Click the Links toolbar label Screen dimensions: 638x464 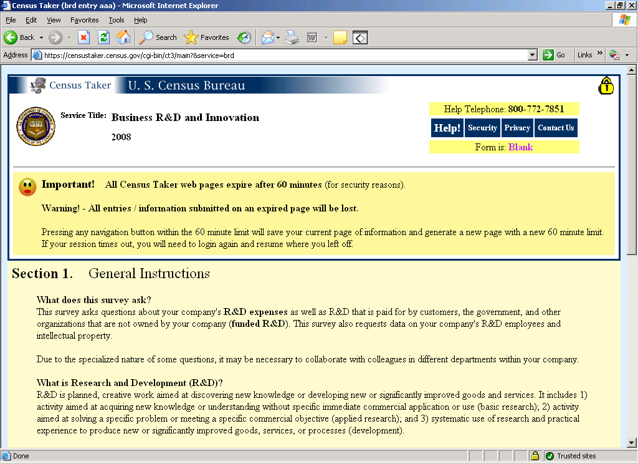pyautogui.click(x=584, y=55)
